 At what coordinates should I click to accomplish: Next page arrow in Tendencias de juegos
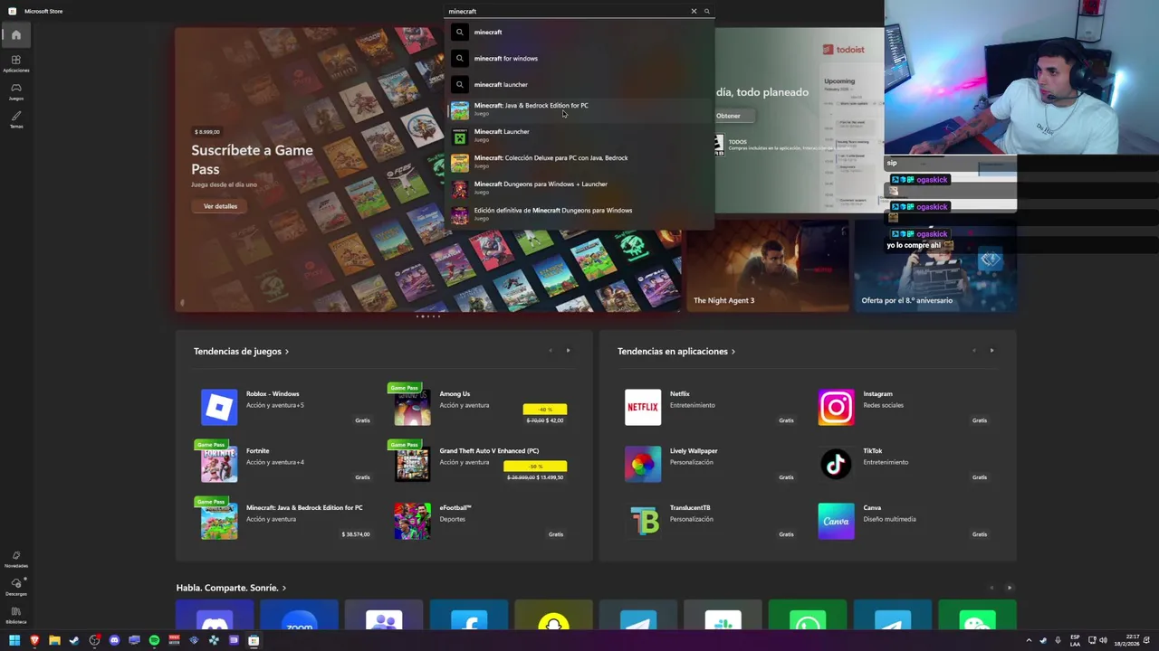(568, 351)
